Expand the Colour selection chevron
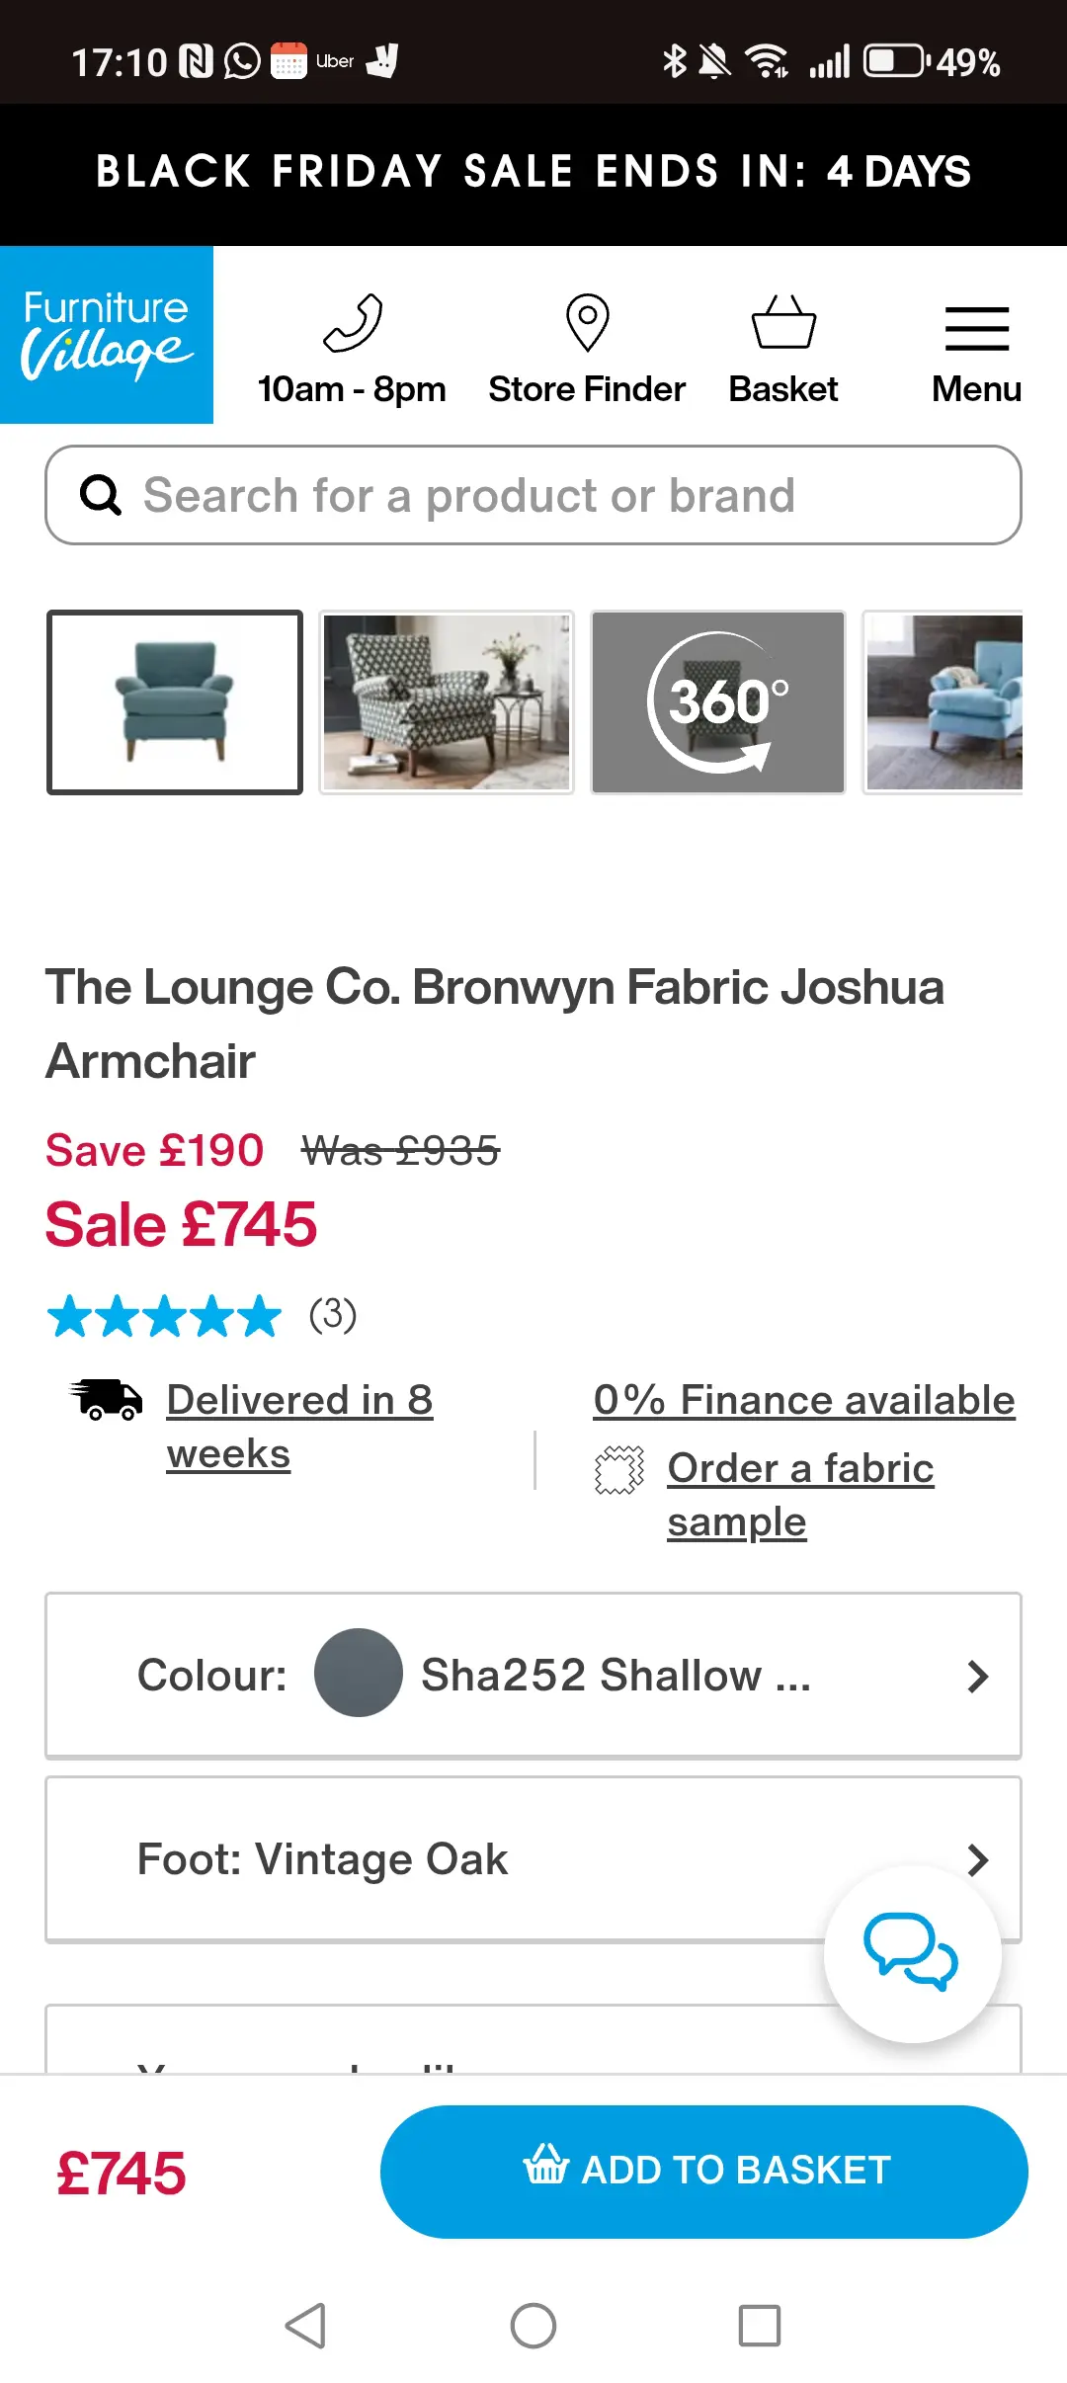Image resolution: width=1067 pixels, height=2383 pixels. click(x=977, y=1676)
